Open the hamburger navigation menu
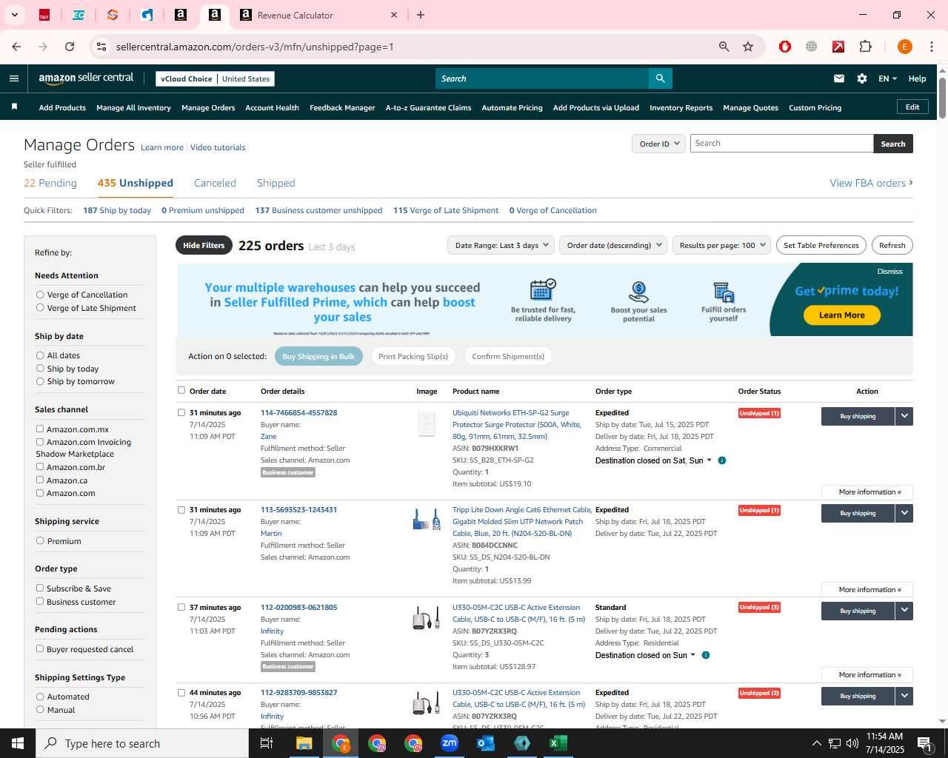The image size is (948, 758). 13,78
